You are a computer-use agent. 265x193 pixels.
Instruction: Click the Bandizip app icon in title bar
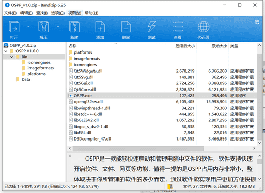[7, 5]
